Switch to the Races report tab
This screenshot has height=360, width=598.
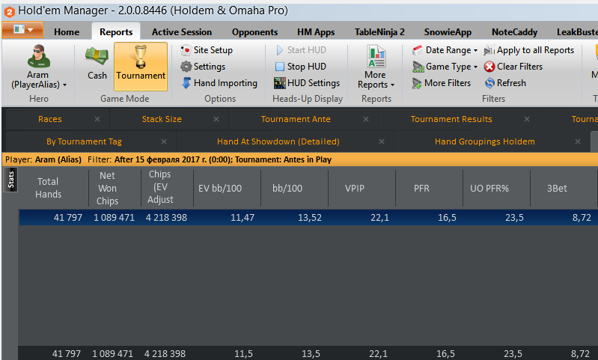tap(50, 119)
